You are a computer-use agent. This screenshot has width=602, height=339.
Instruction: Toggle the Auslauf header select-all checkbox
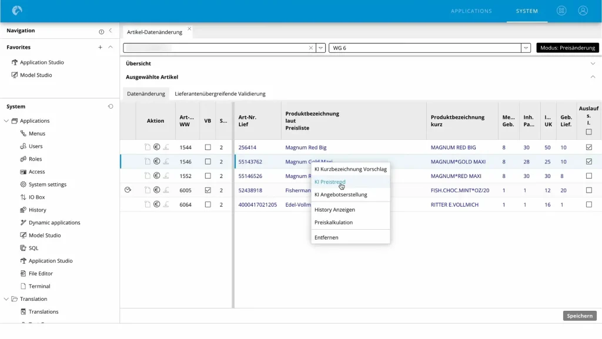click(x=589, y=132)
